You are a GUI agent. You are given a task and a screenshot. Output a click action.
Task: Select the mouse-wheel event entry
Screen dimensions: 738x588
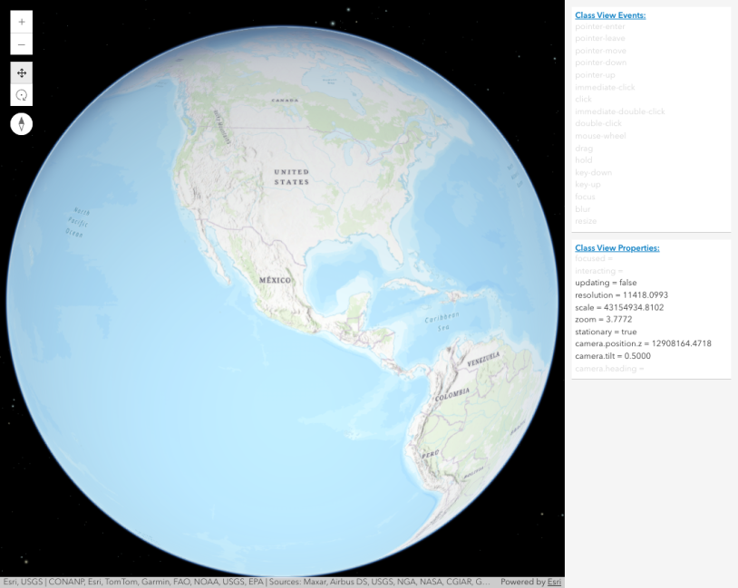point(600,136)
